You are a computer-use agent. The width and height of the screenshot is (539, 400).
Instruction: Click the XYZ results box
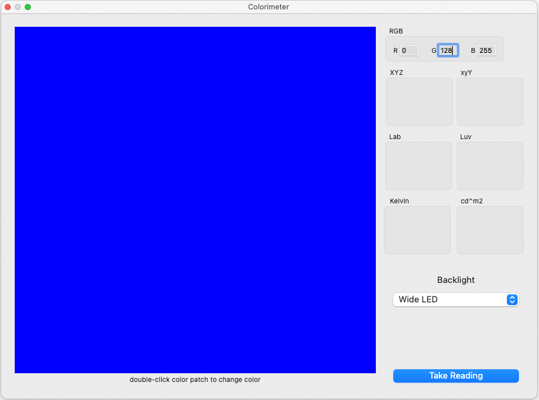tap(419, 102)
